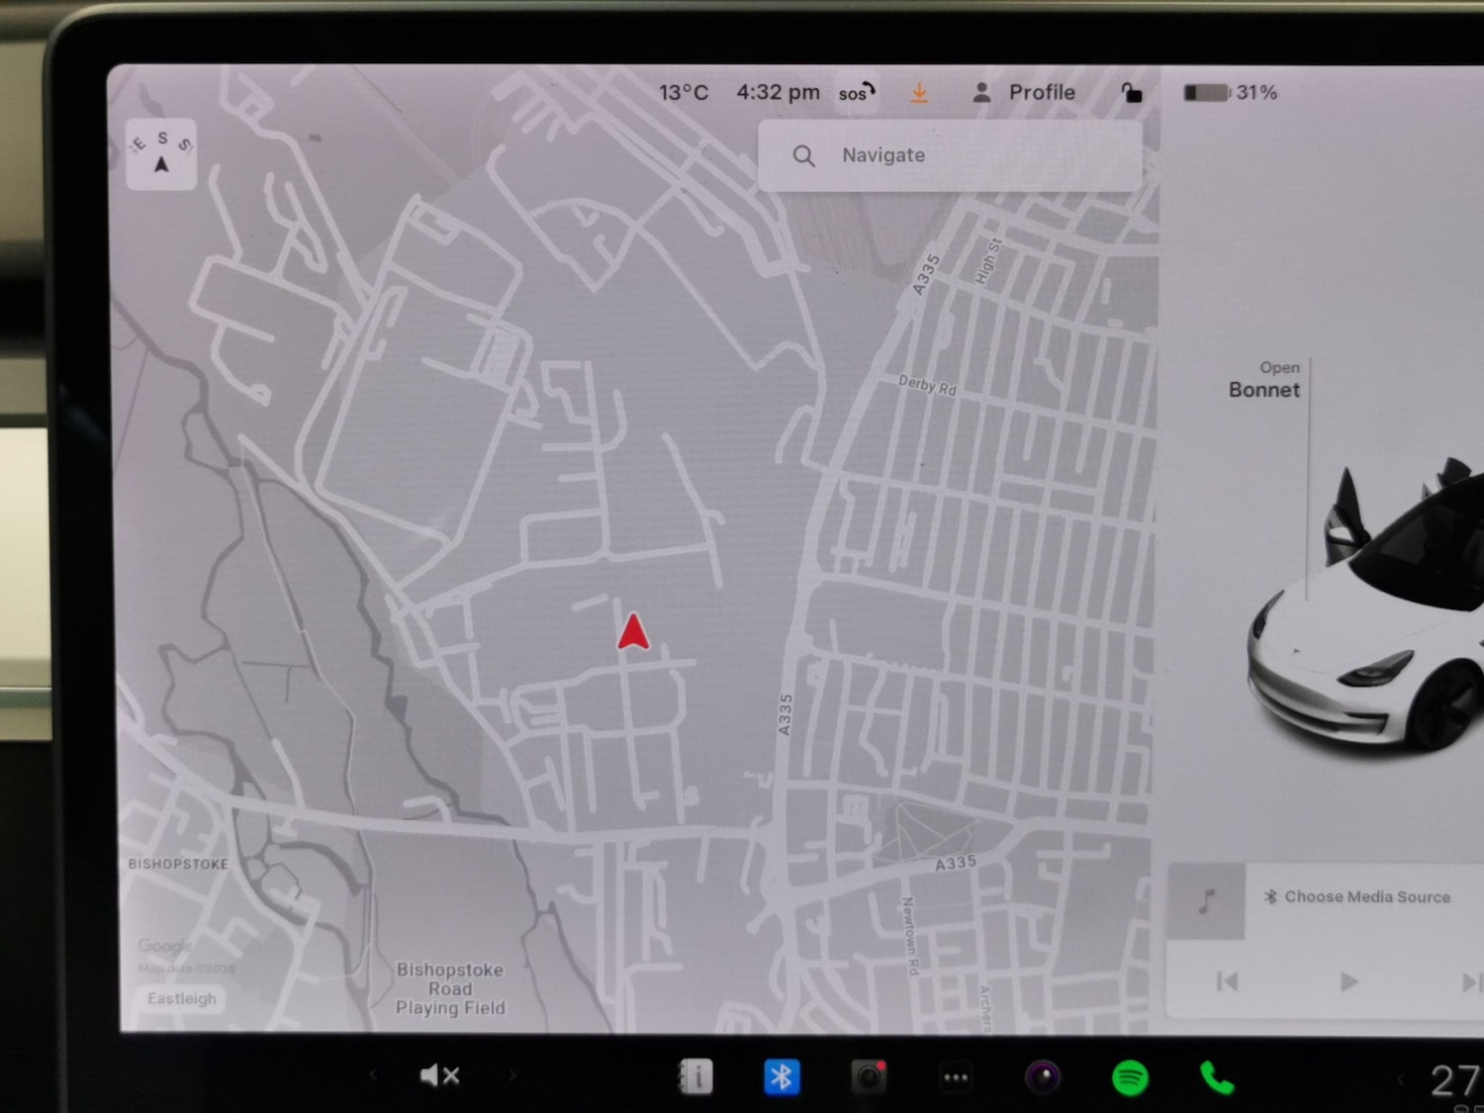The height and width of the screenshot is (1113, 1484).
Task: Open the owner's manual notebook icon
Action: tap(696, 1076)
